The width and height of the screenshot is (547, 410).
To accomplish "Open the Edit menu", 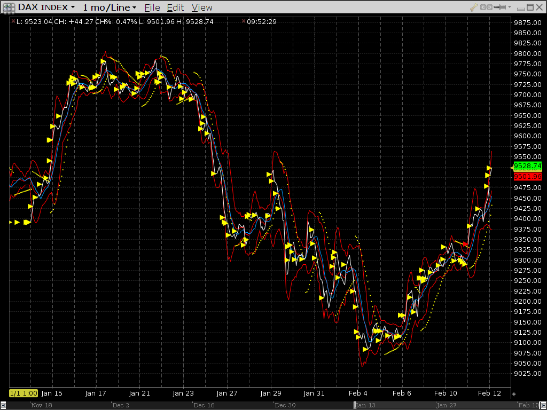I will pos(175,7).
